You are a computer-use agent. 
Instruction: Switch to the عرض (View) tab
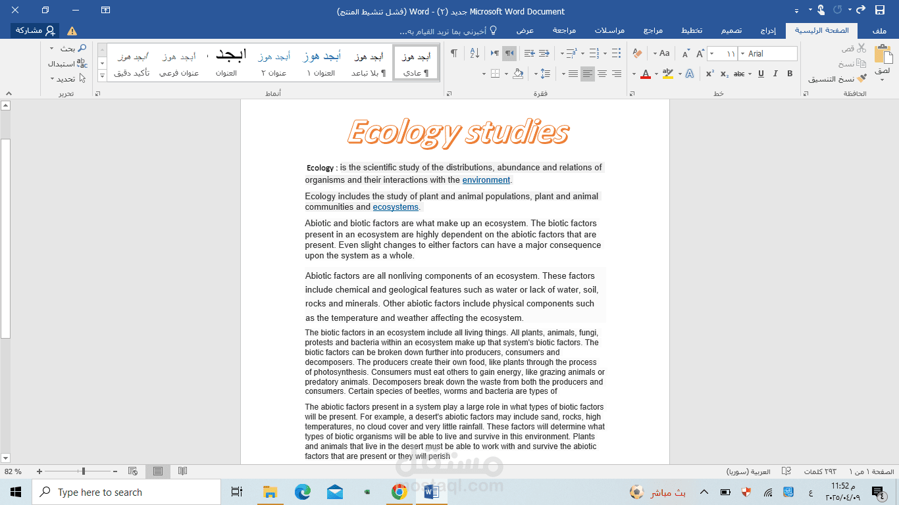pyautogui.click(x=525, y=31)
